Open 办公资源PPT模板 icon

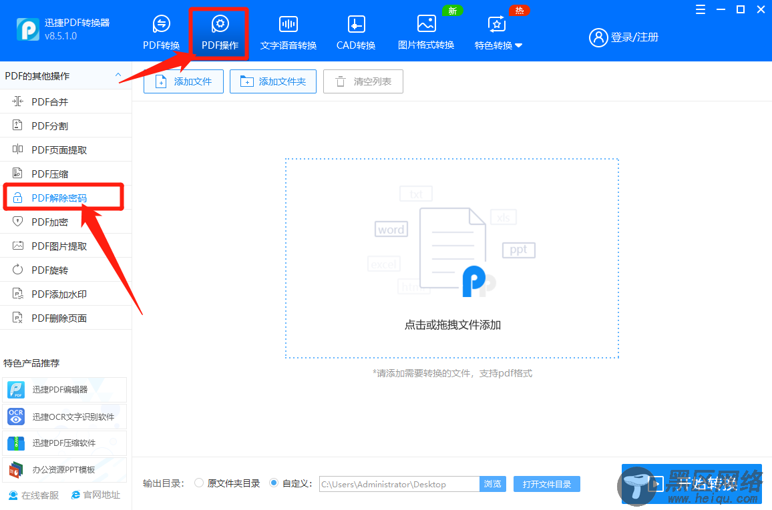[x=16, y=470]
